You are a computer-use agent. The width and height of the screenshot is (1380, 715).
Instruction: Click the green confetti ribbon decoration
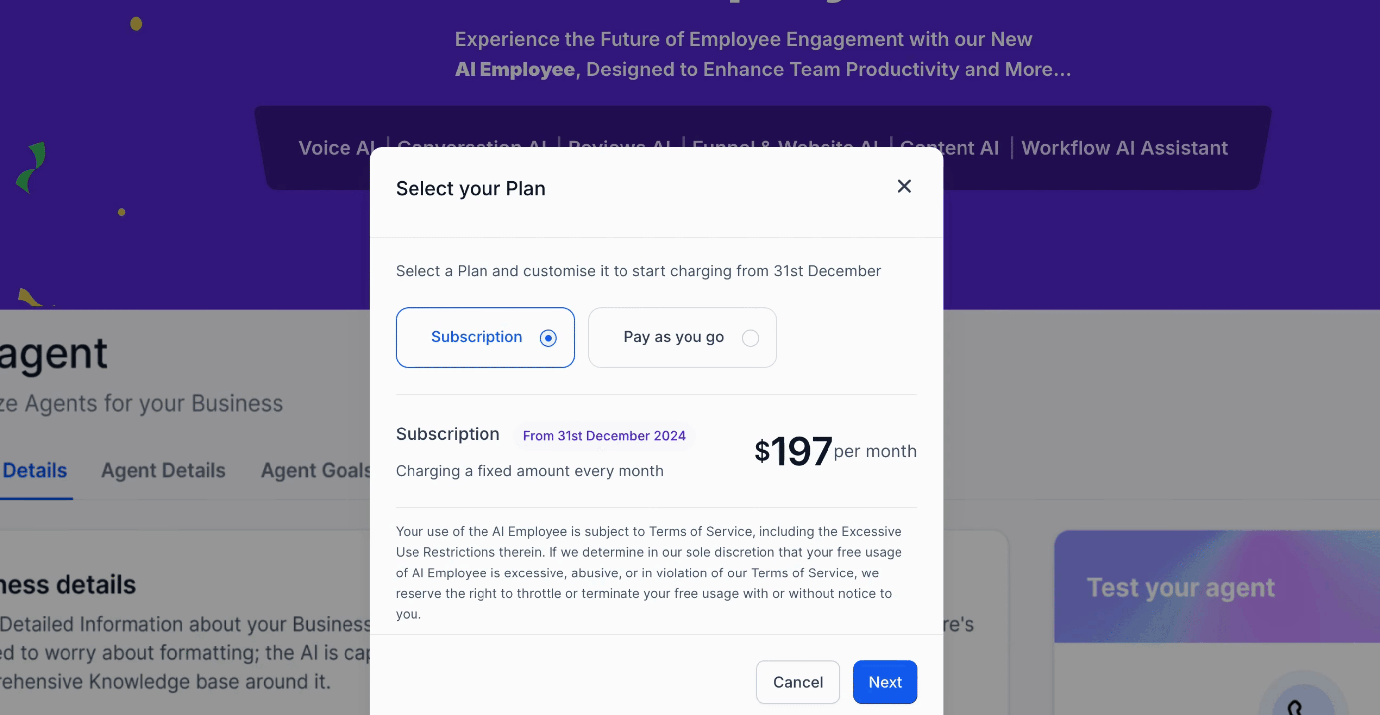click(32, 167)
